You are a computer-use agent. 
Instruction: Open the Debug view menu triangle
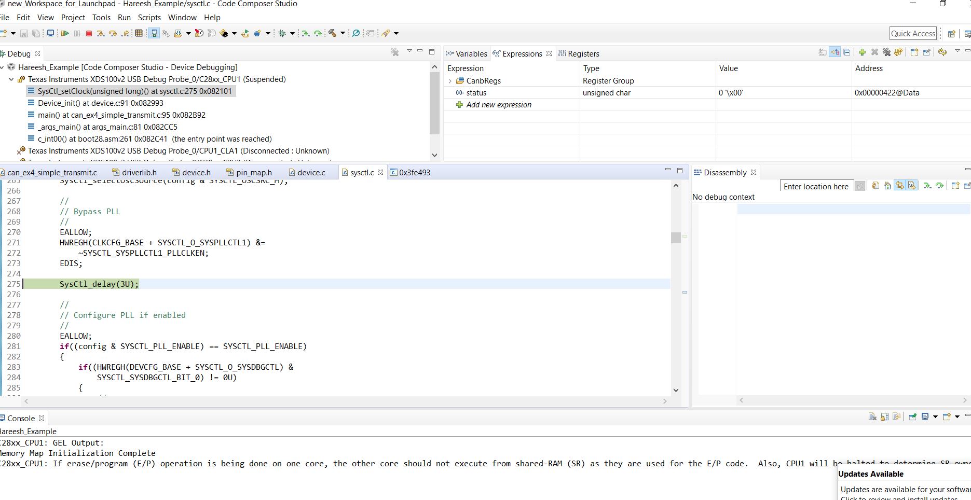click(409, 51)
